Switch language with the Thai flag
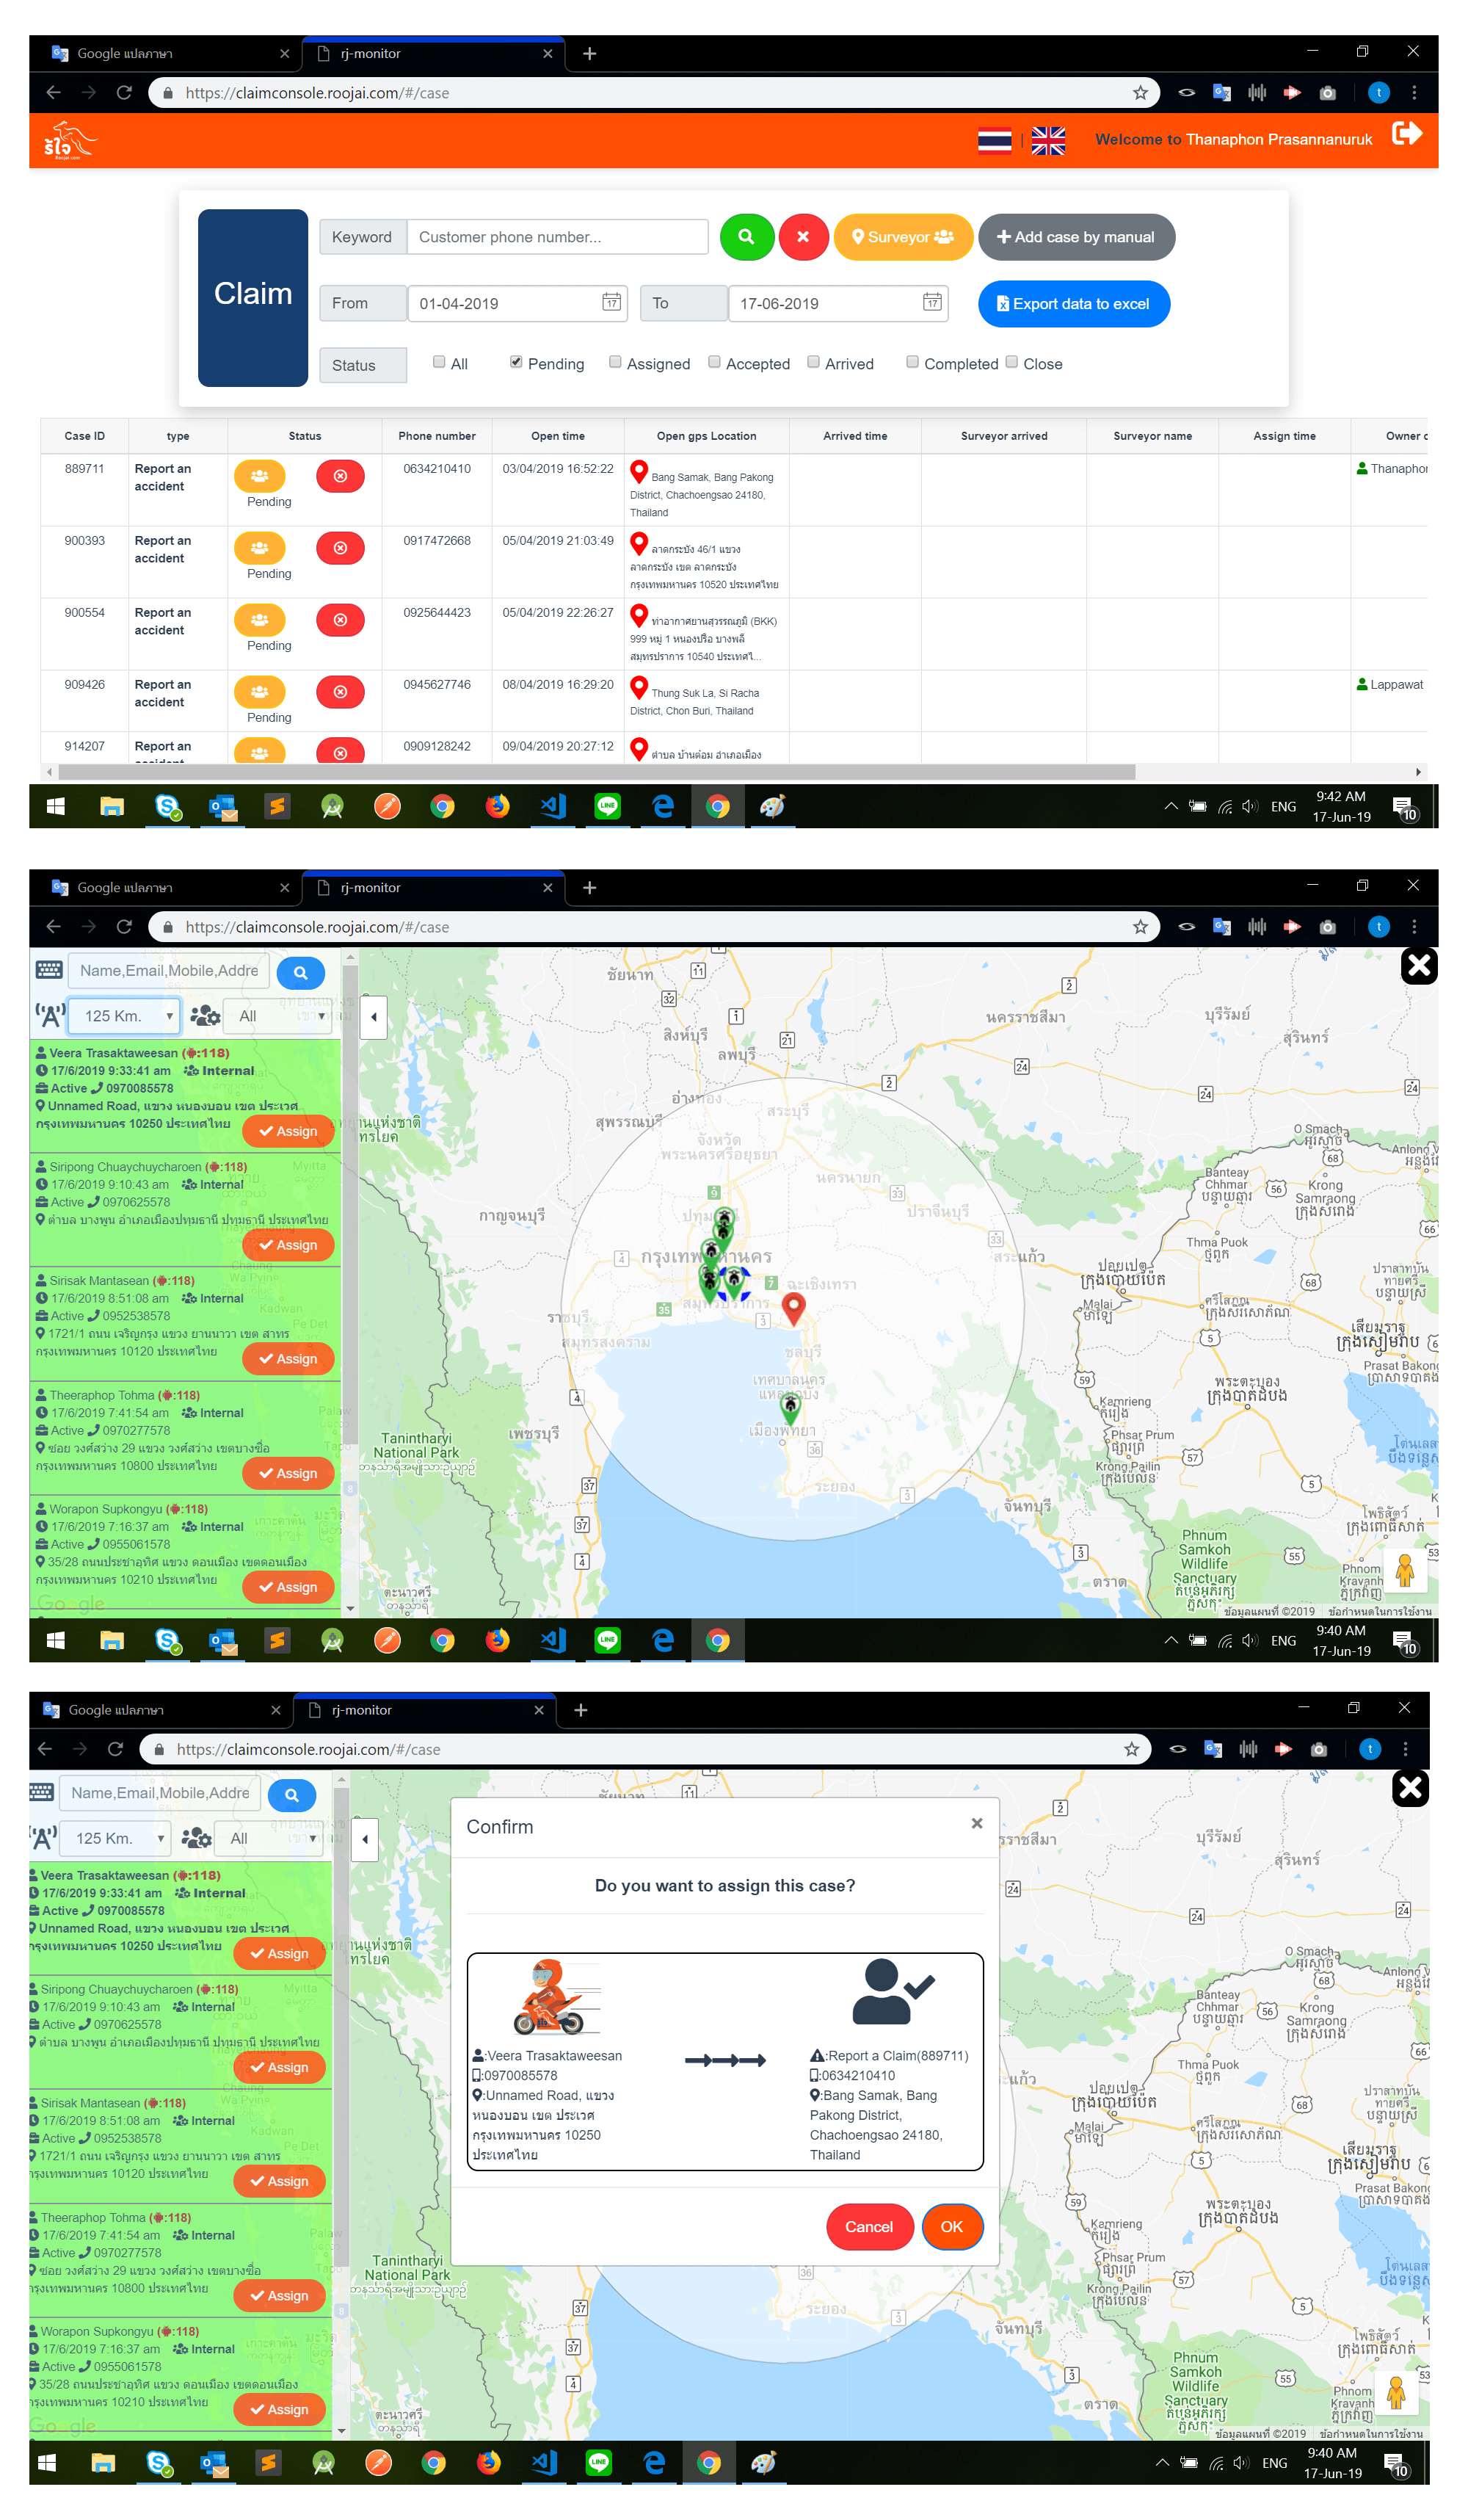Viewport: 1468px width, 2520px height. click(995, 141)
